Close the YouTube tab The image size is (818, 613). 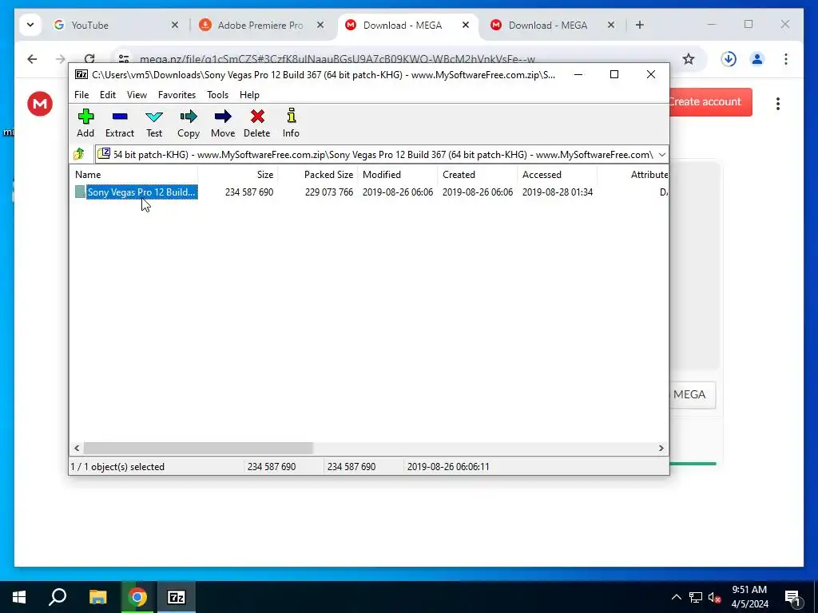coord(175,25)
